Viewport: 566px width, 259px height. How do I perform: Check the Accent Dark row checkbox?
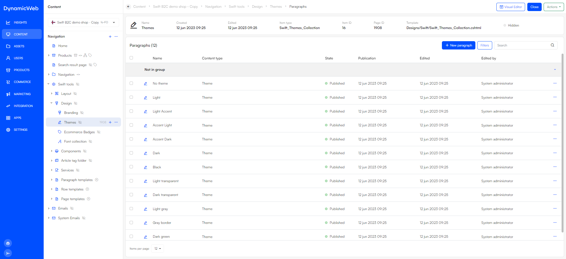131,139
